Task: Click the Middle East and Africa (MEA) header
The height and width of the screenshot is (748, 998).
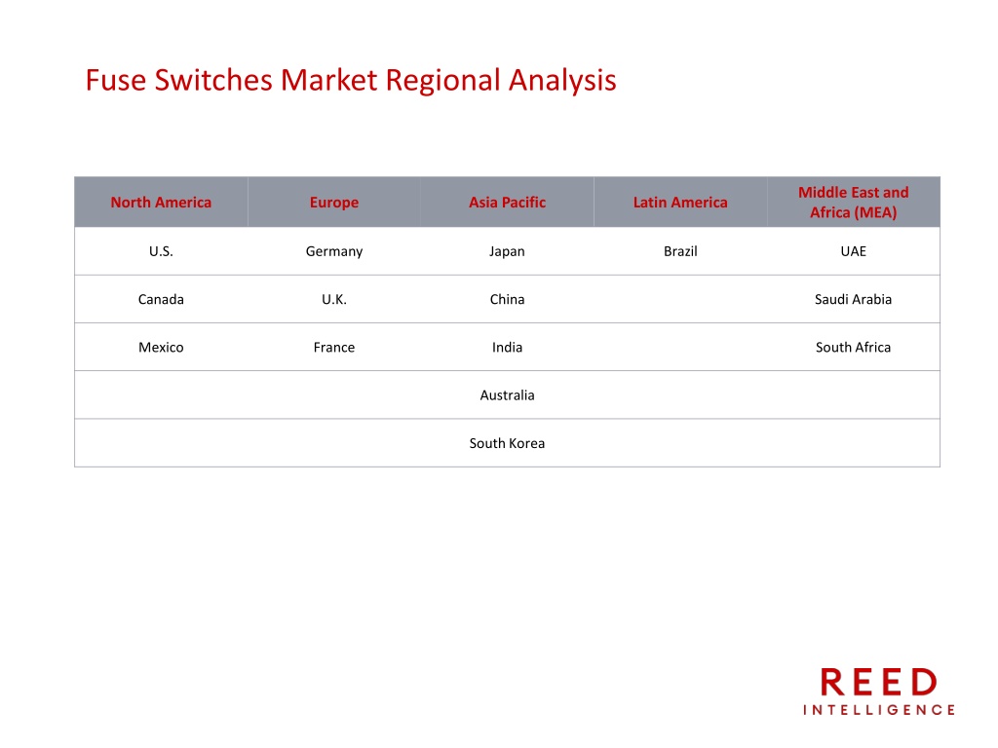Action: point(854,203)
